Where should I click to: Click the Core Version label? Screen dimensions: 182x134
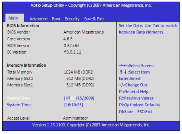(18, 39)
